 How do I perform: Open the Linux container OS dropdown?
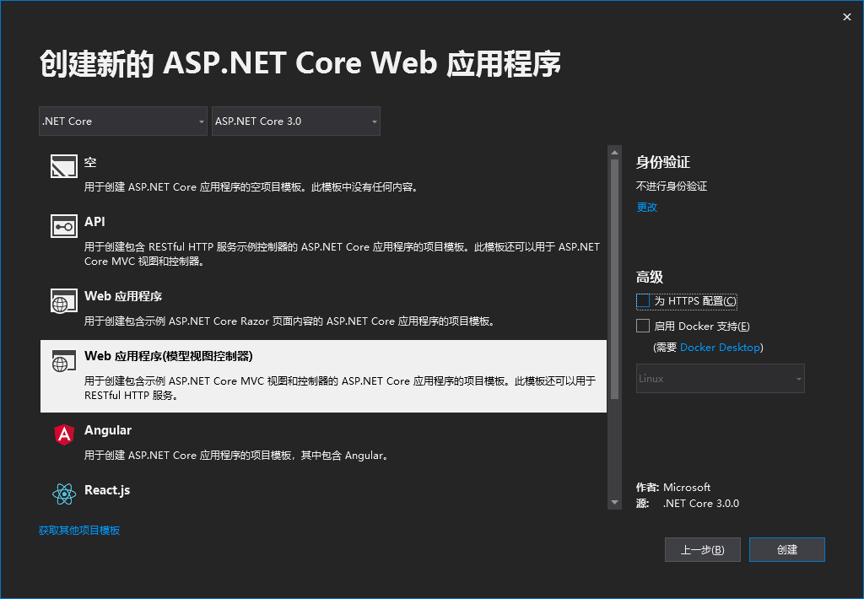click(720, 379)
